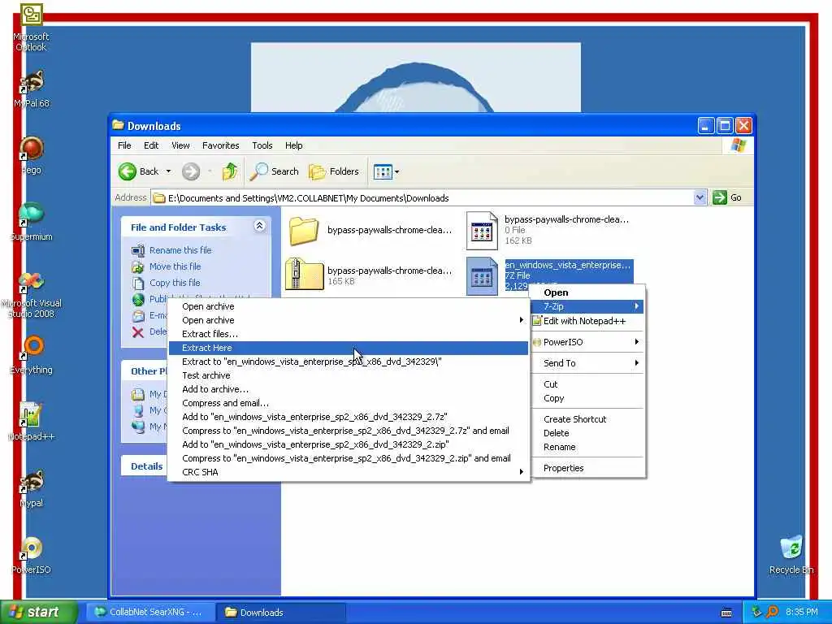This screenshot has width=832, height=624.
Task: Choose Edit with Notepad++
Action: click(587, 321)
